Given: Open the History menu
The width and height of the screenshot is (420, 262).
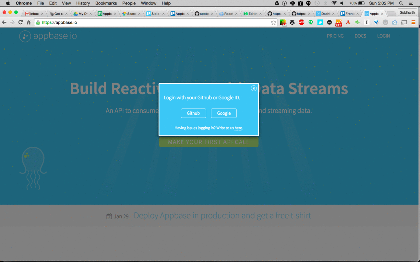Looking at the screenshot, I should 83,3.
